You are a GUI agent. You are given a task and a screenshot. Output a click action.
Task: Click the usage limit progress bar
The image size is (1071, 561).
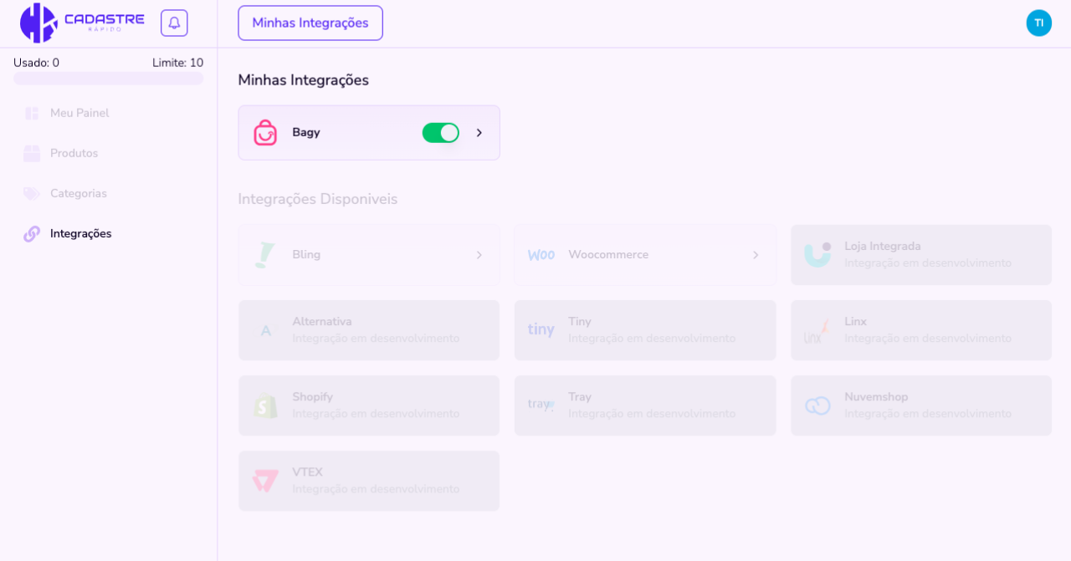click(x=109, y=78)
